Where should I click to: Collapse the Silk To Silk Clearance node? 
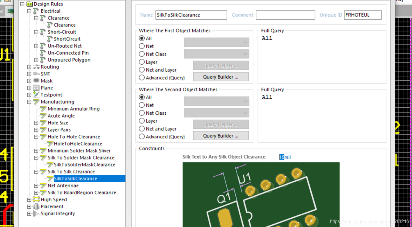click(x=36, y=172)
